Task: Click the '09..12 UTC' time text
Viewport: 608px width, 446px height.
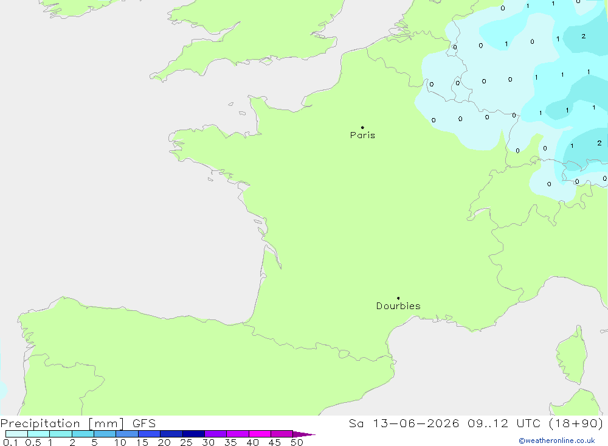Action: (x=504, y=423)
